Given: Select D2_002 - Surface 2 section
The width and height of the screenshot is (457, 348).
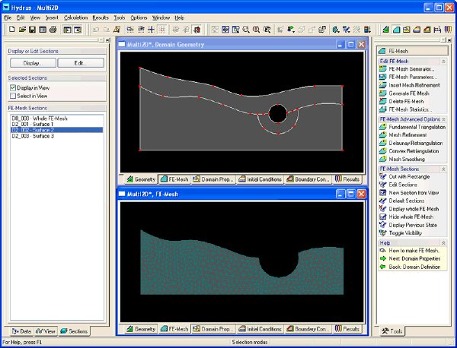Looking at the screenshot, I should (57, 130).
